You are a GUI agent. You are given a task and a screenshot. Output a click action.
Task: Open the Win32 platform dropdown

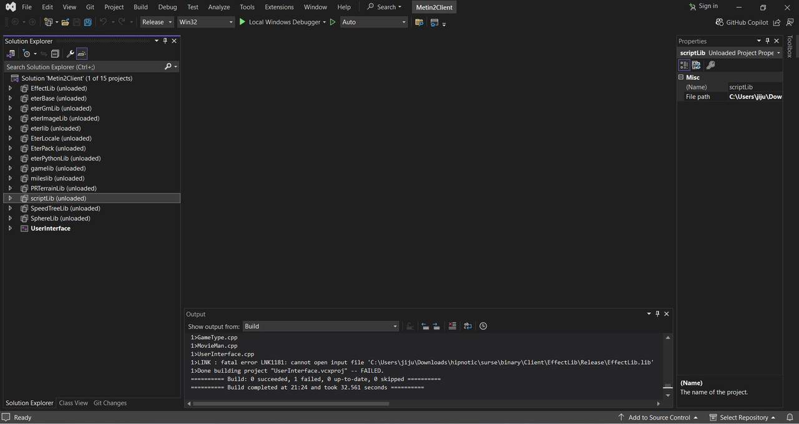(205, 22)
